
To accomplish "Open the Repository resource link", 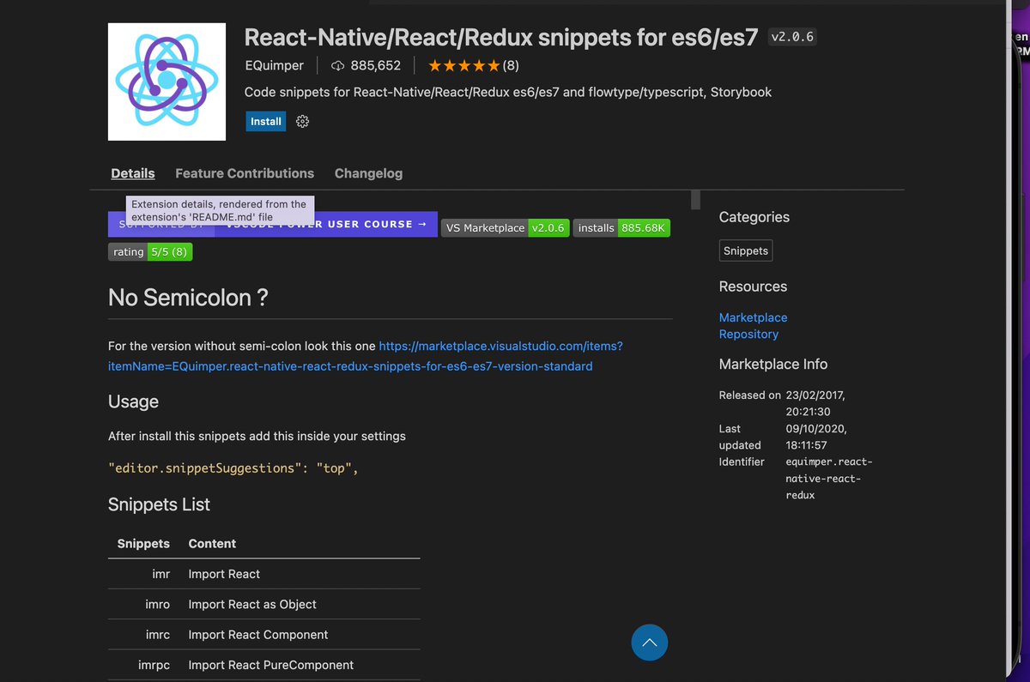I will pos(748,335).
